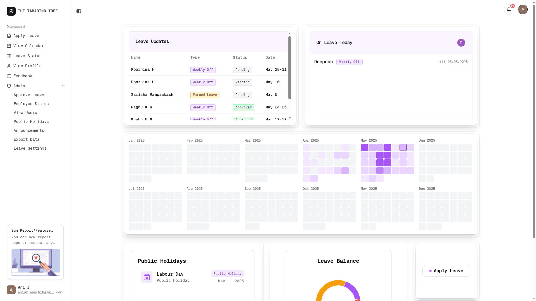Screen dimensions: 536x301
Task: Open View Calendar from the sidebar icon
Action: pyautogui.click(x=9, y=46)
